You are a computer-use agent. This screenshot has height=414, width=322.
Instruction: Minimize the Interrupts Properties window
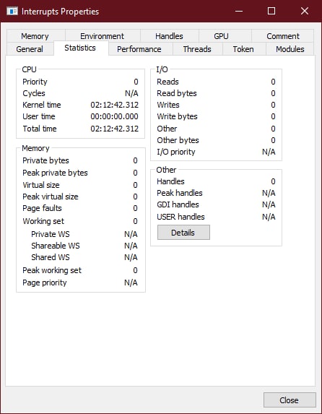point(239,11)
